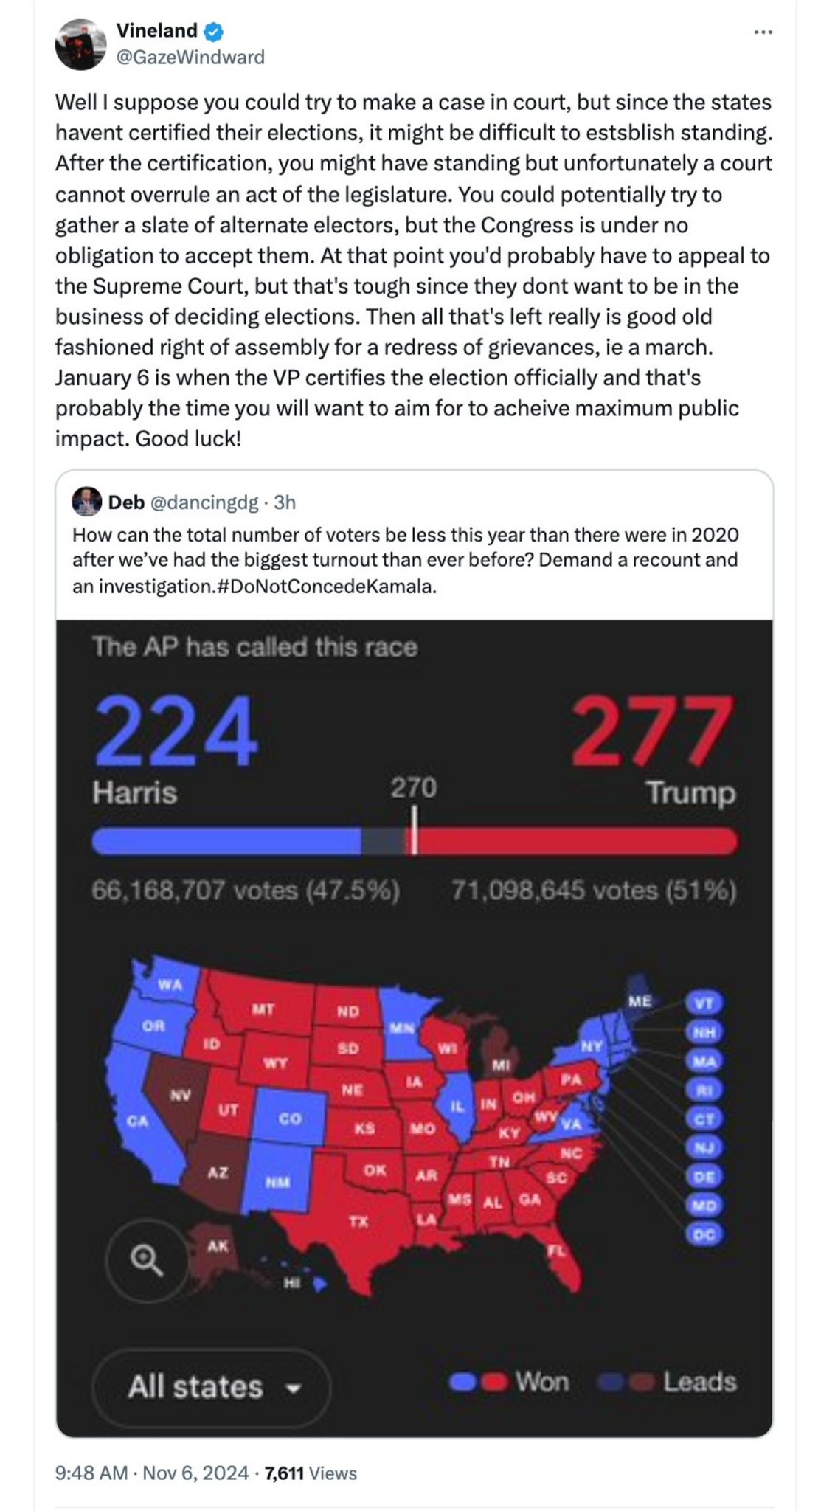Click the 270 electoral vote progress bar marker
Screen dimensions: 835x1511
click(x=414, y=831)
